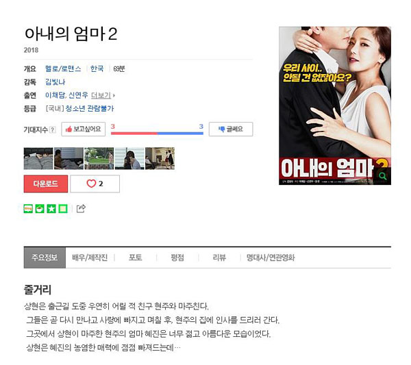This screenshot has width=411, height=365.
Task: Vote 보고싶어요 thumbs up button
Action: point(84,129)
